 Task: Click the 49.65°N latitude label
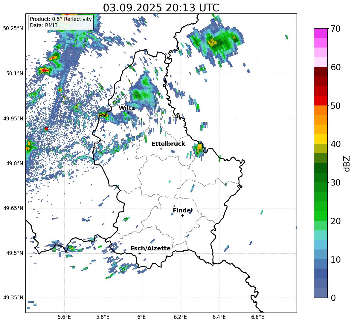point(13,209)
